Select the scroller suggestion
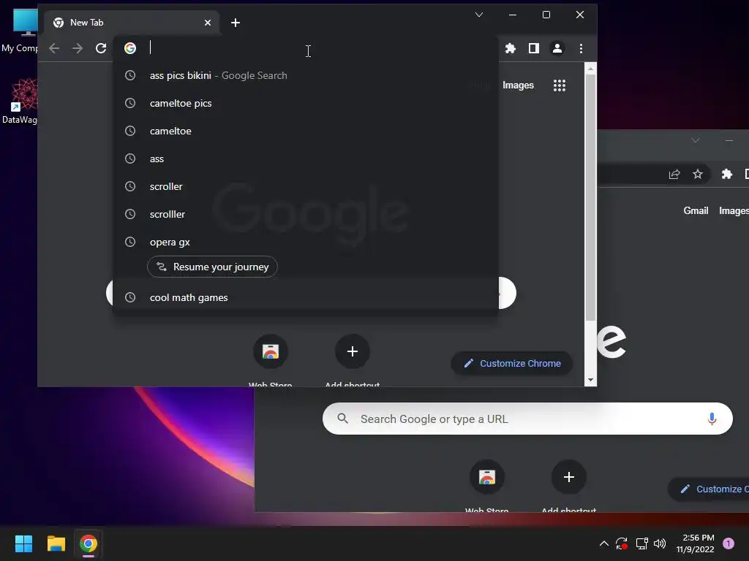The width and height of the screenshot is (749, 561). coord(306,186)
